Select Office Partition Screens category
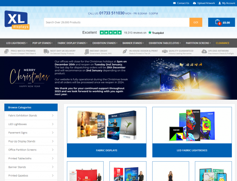Screen dimensions: 237x181 click(31, 150)
